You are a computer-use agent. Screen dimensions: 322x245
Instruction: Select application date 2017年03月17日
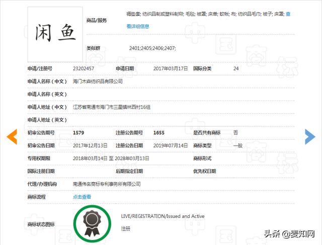170,68
